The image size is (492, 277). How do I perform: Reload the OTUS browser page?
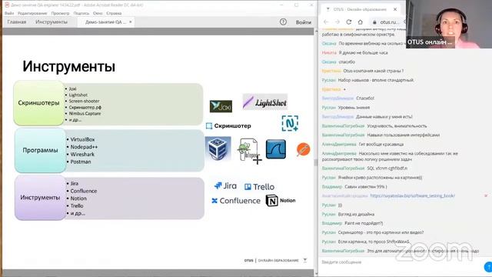tap(348, 22)
